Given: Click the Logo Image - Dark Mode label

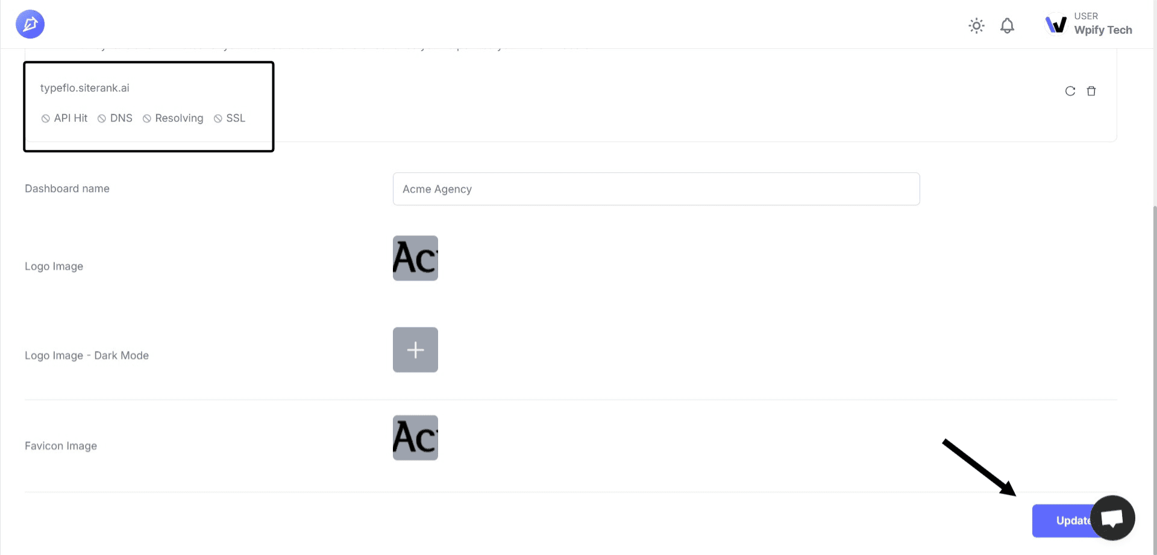Looking at the screenshot, I should [87, 356].
